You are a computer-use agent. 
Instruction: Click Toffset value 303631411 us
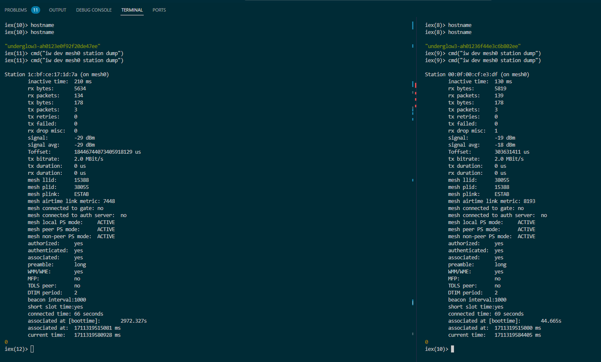point(512,152)
